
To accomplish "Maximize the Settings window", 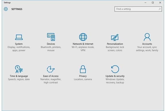I will 153,3.
